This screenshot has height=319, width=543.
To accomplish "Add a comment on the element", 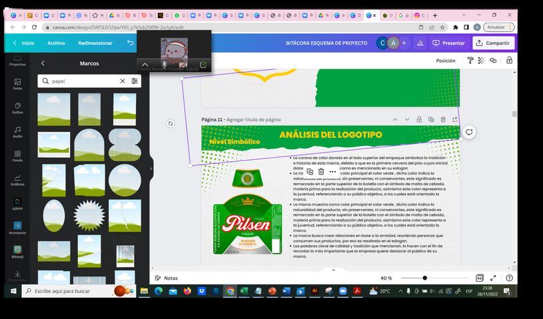I will 469,132.
